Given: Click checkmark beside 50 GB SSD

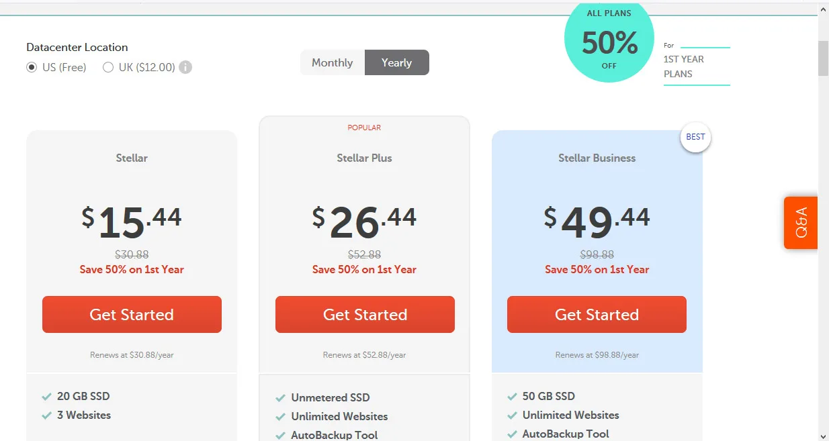Looking at the screenshot, I should point(512,396).
